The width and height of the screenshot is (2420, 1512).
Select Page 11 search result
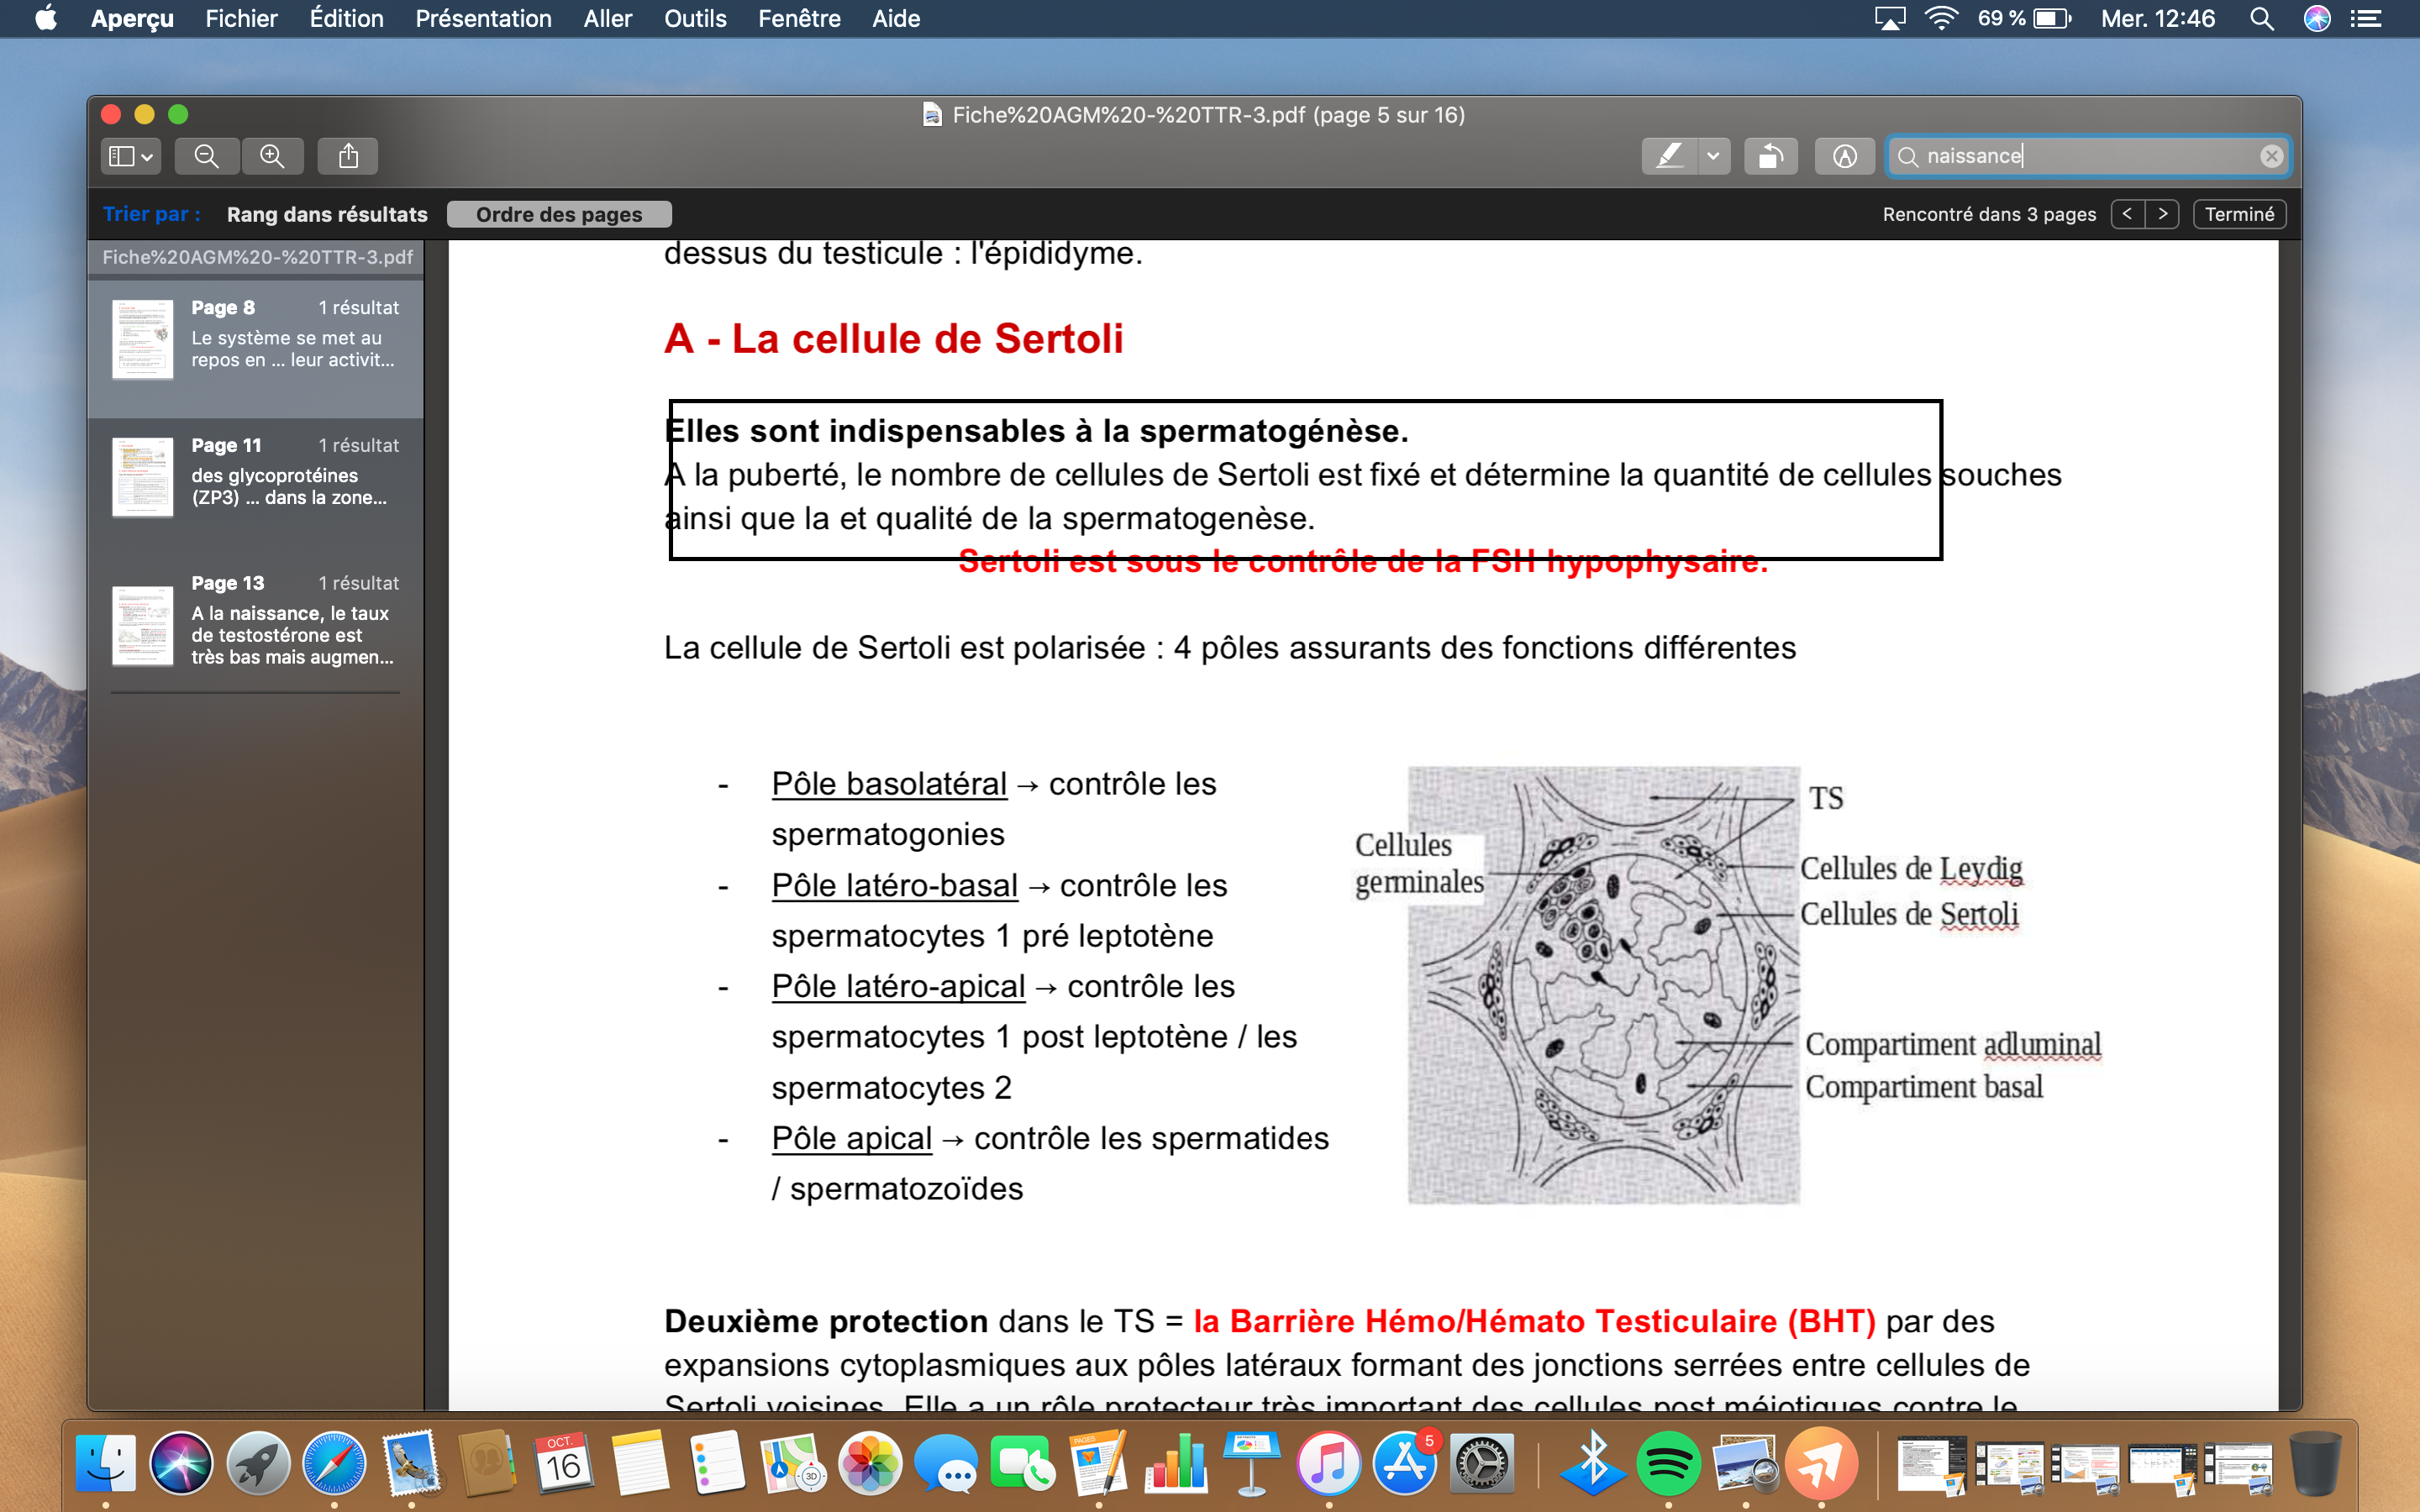click(x=256, y=475)
